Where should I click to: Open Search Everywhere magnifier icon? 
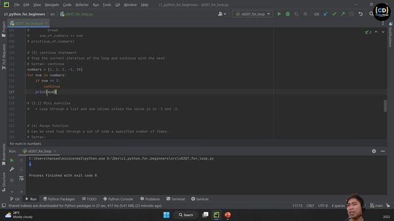371,14
